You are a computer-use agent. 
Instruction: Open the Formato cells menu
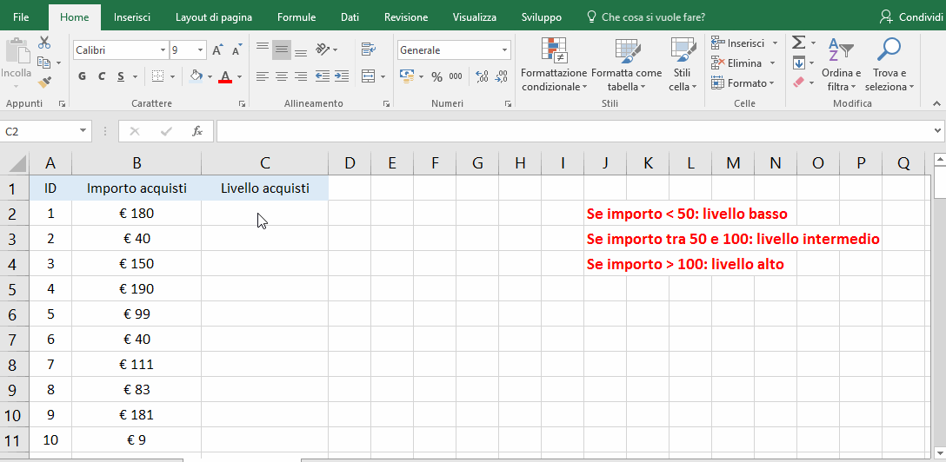[x=742, y=83]
